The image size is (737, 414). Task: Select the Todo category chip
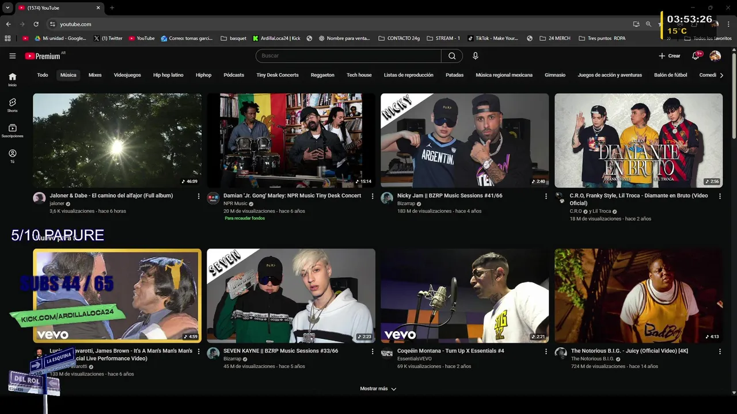pyautogui.click(x=43, y=75)
